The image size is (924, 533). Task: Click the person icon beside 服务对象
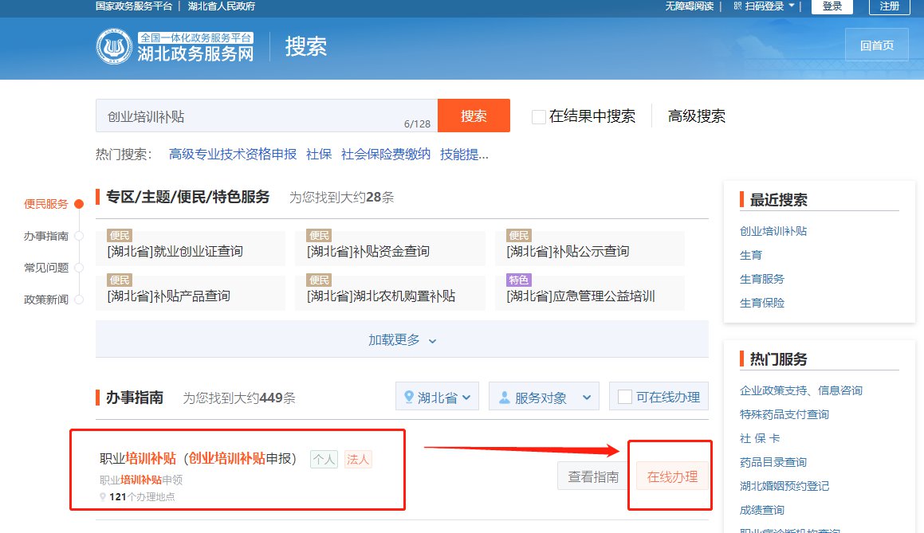tap(504, 397)
